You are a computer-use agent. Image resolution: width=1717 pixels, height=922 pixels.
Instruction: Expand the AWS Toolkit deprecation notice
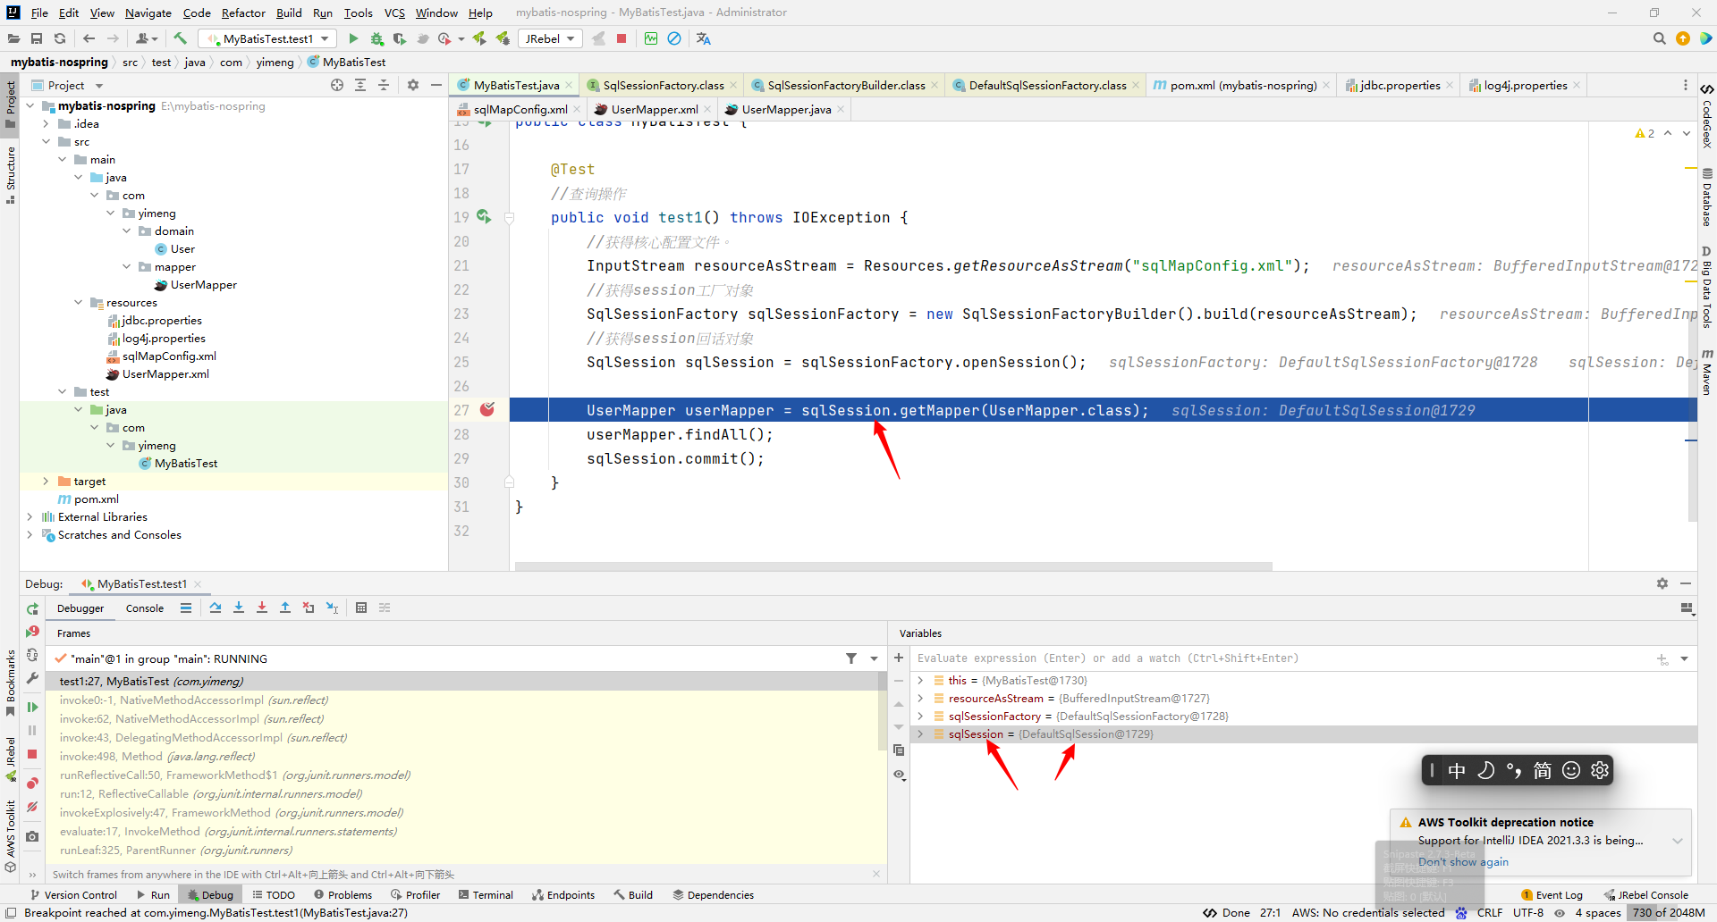tap(1678, 841)
